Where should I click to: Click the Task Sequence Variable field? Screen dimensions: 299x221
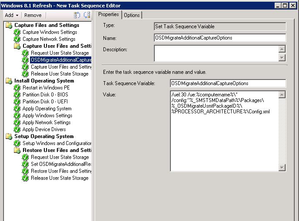(x=228, y=83)
